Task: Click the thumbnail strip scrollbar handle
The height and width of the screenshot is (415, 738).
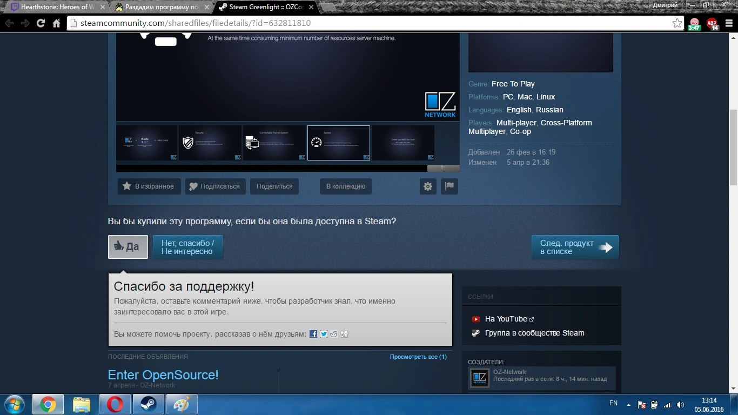Action: 443,169
